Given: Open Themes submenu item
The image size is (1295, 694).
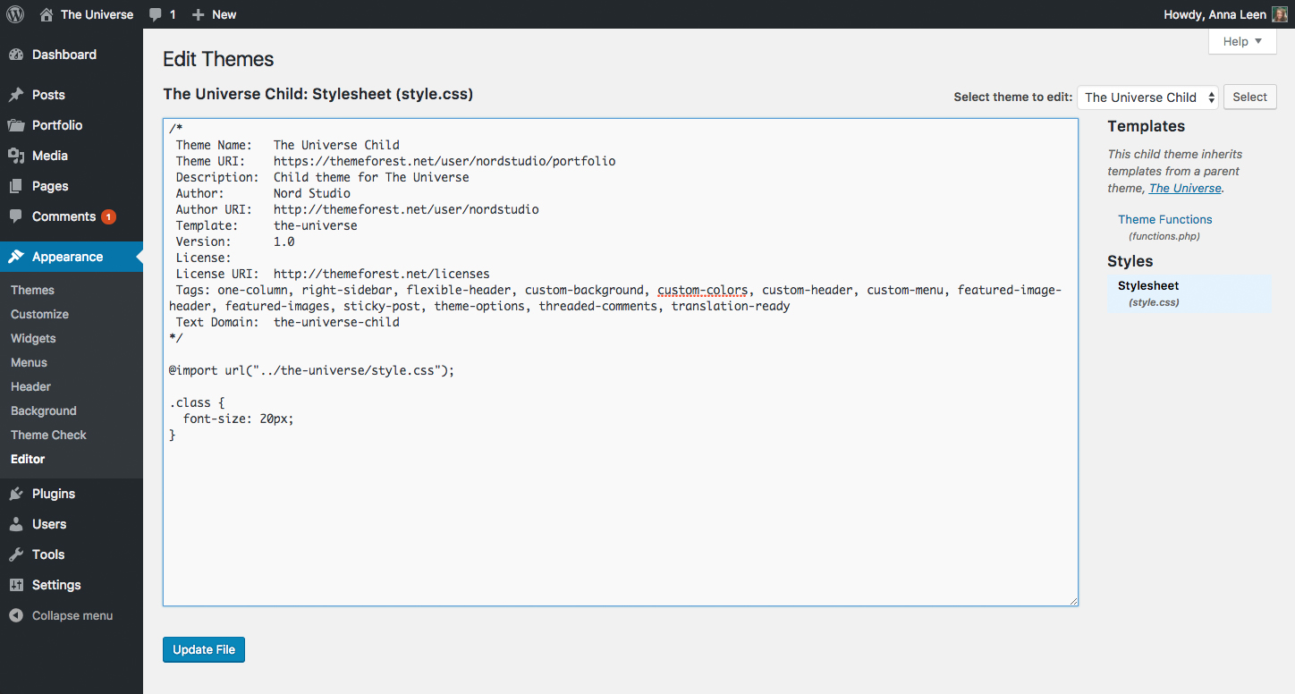Looking at the screenshot, I should (32, 290).
